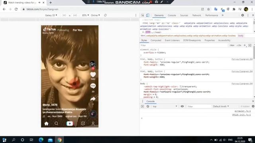Click the inspect element picker icon
Image resolution: width=255 pixels, height=143 pixels.
coord(143,15)
